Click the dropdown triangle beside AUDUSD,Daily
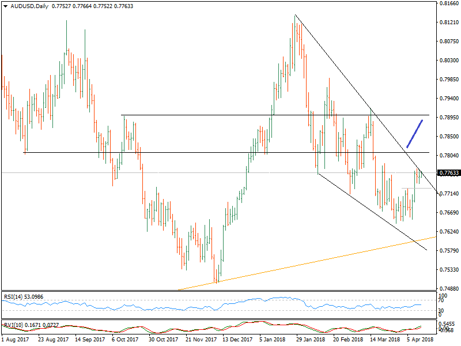 pyautogui.click(x=5, y=6)
